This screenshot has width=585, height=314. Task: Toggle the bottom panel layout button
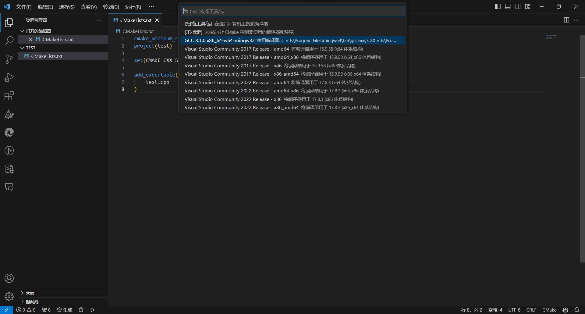point(508,7)
